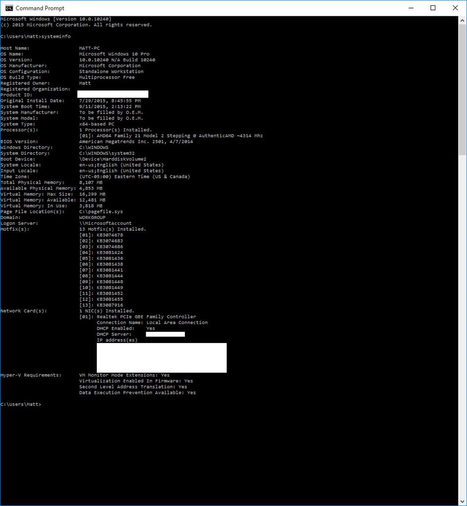Click total physical memory '8,107 MB'
Viewport: 467px width, 506px height.
(x=91, y=182)
